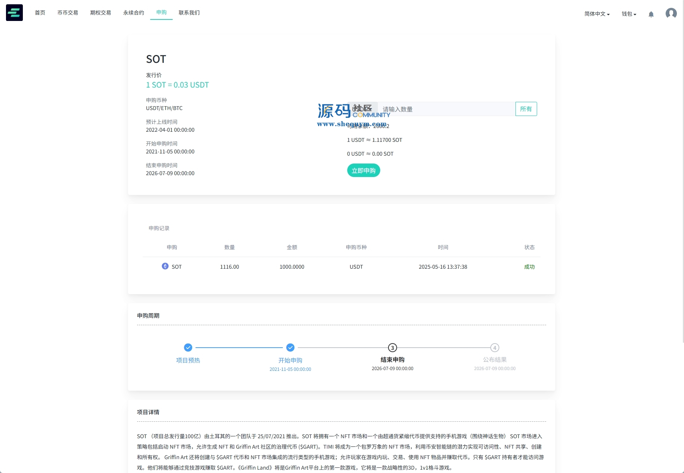Viewport: 684px width, 473px height.
Task: Open 联系我们 contact page
Action: 189,13
